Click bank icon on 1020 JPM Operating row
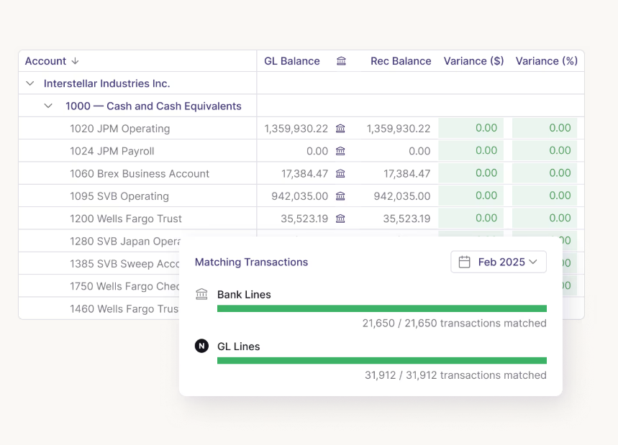Image resolution: width=618 pixels, height=445 pixels. (x=340, y=129)
